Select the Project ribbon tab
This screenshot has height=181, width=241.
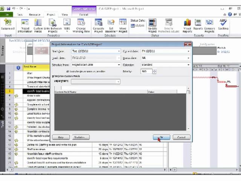coord(51,14)
